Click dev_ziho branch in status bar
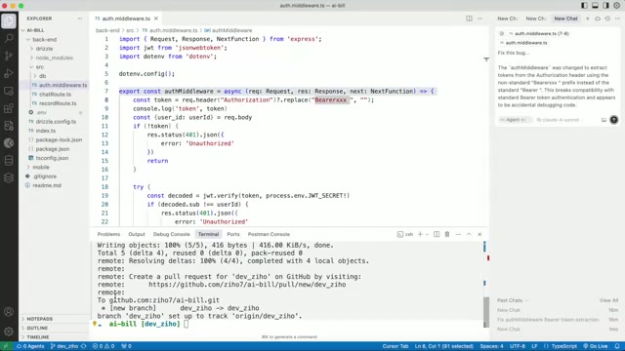 [x=64, y=346]
